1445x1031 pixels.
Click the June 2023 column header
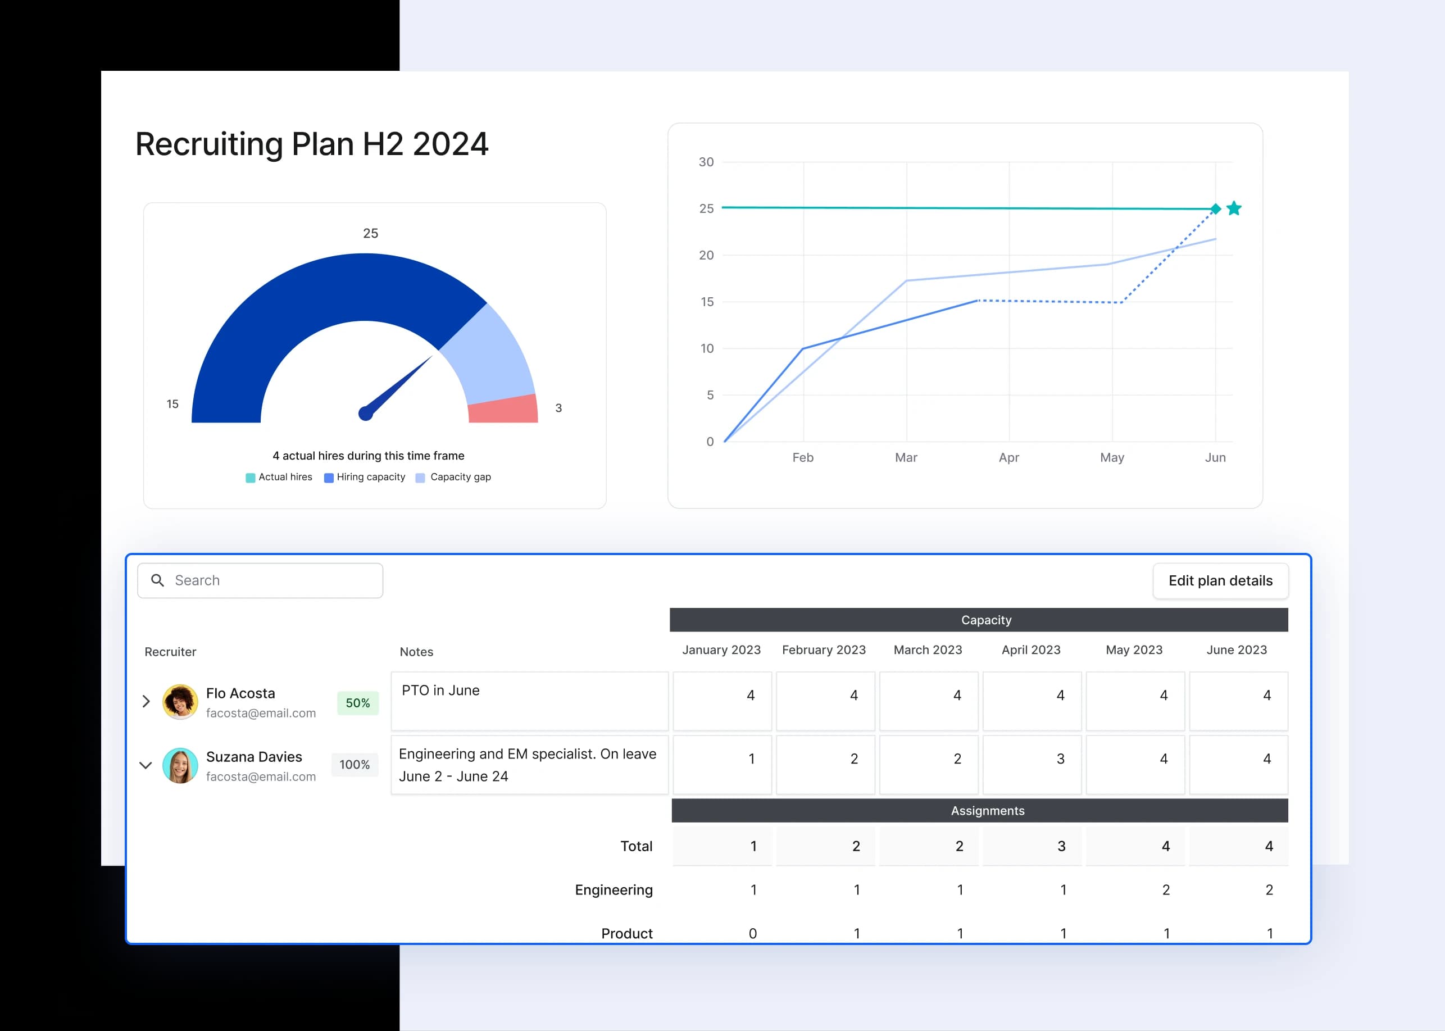[1236, 650]
